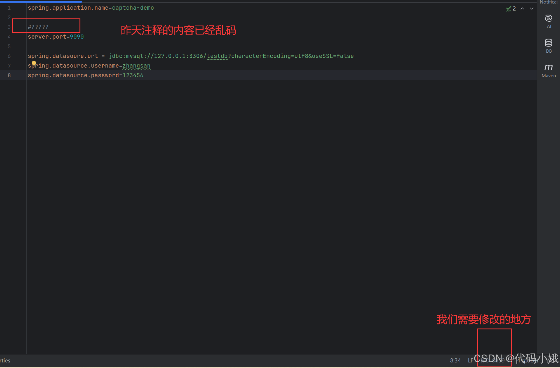Open the DB database tool window
560x368 pixels.
click(549, 46)
